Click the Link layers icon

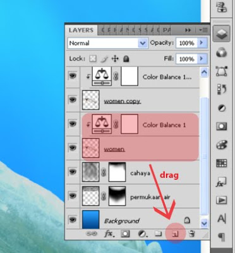point(92,234)
